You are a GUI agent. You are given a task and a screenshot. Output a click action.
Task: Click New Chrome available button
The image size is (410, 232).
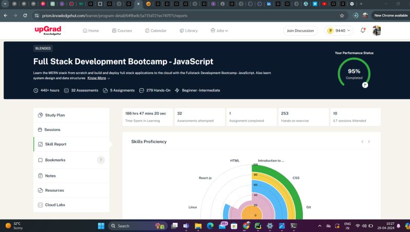[391, 16]
